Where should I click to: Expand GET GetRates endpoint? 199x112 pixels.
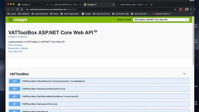[99, 110]
